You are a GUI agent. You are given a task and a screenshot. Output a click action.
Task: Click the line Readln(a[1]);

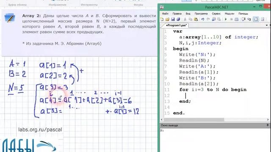[199, 72]
